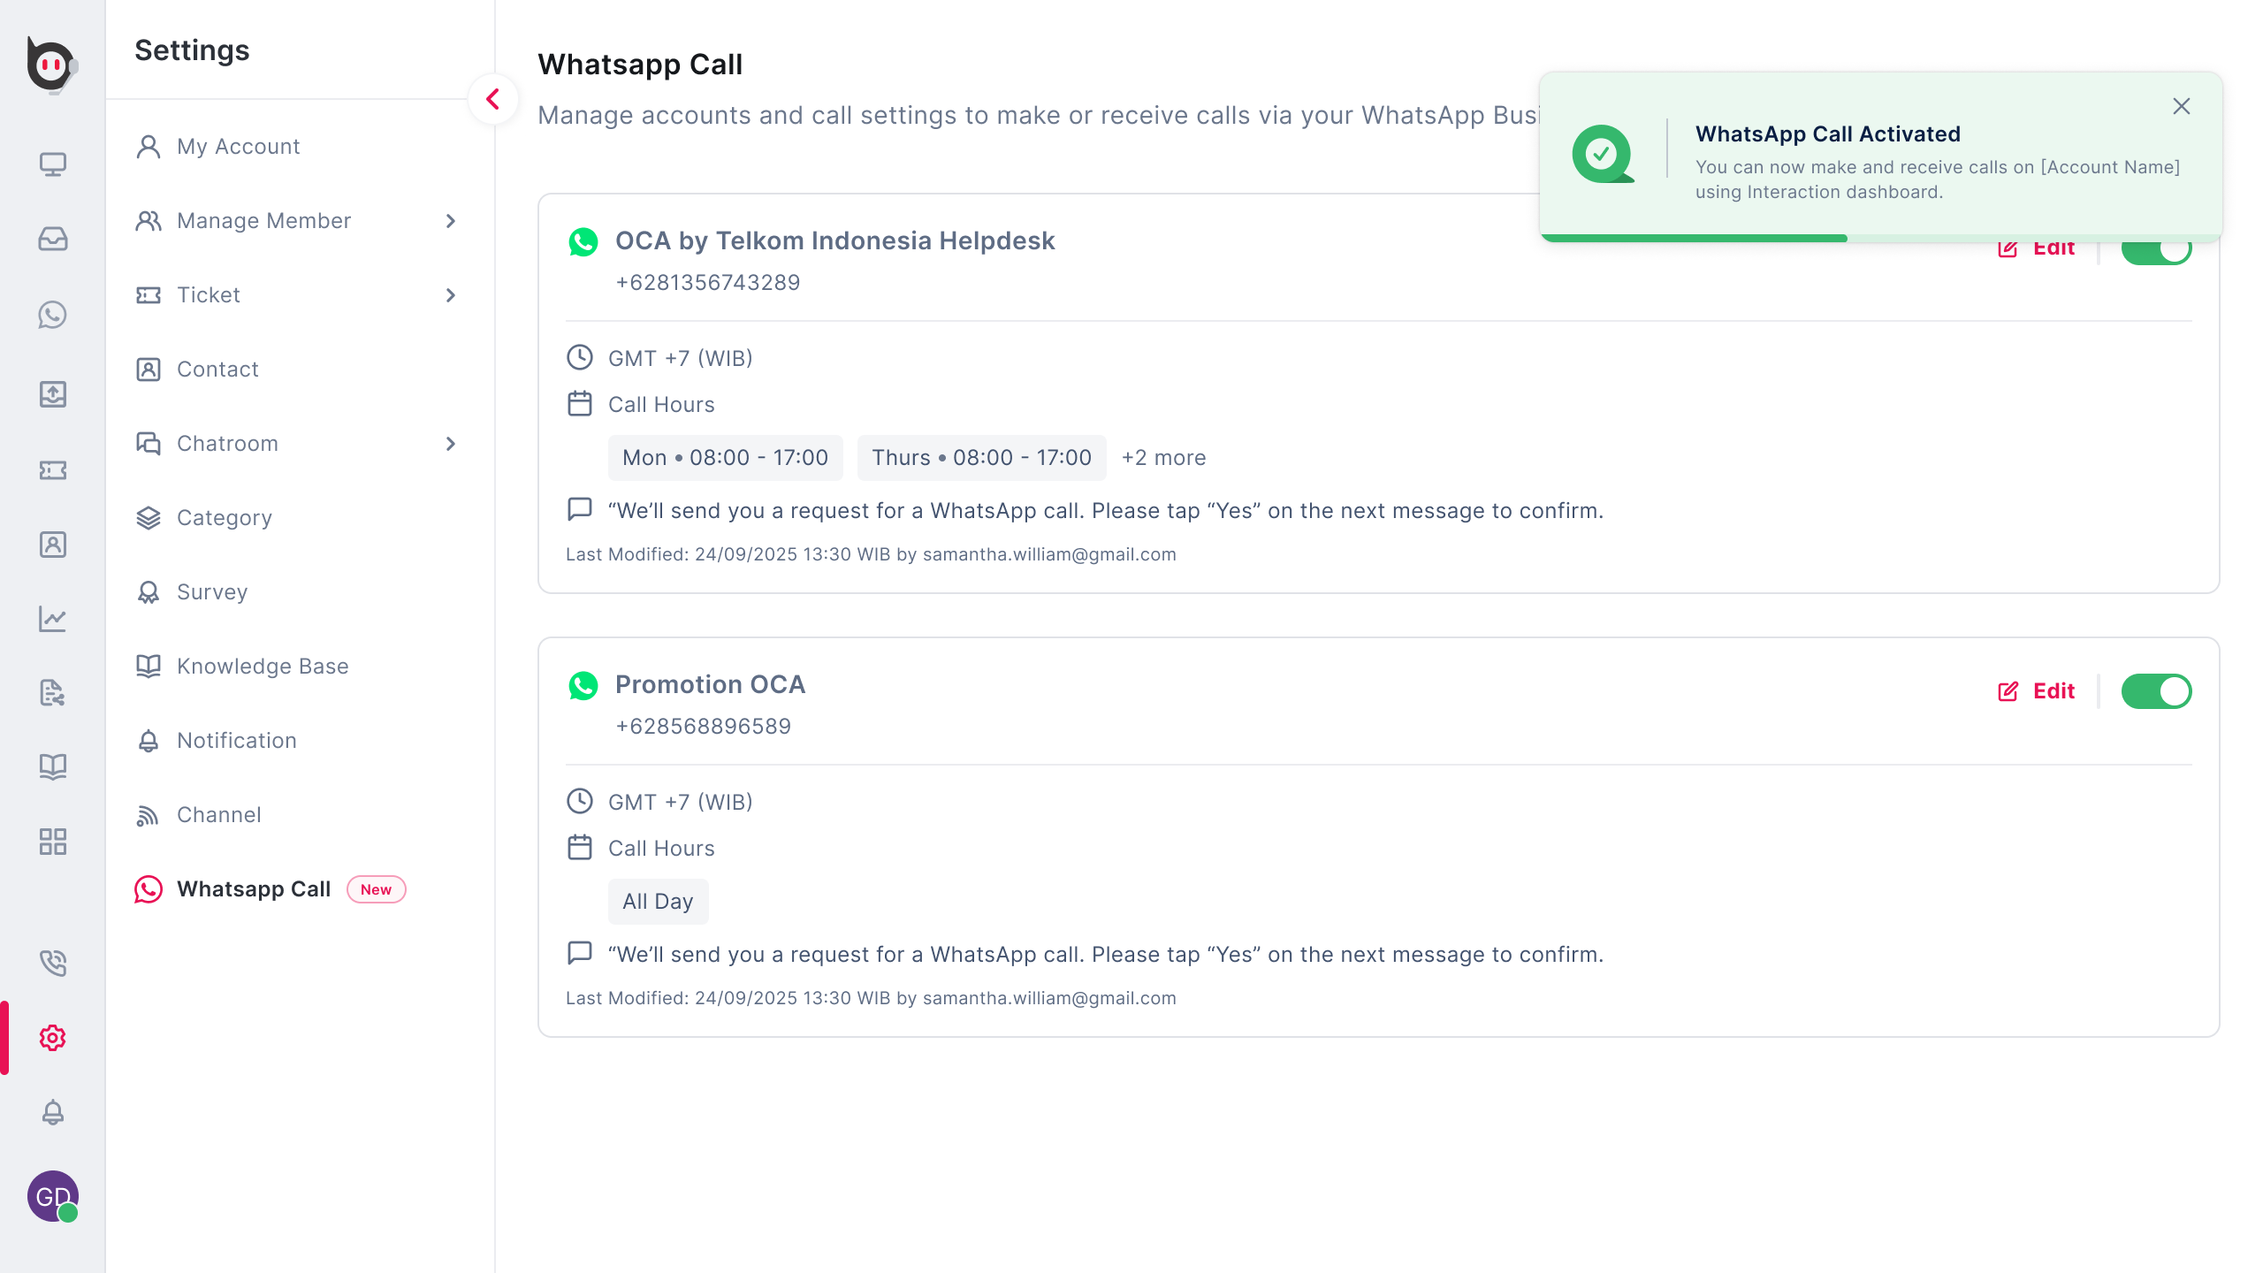
Task: Show the +2 more call hours
Action: click(1163, 458)
